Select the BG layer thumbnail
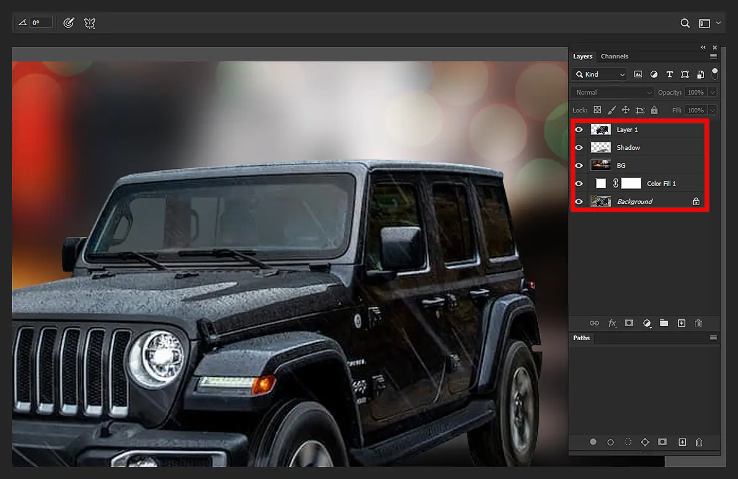The width and height of the screenshot is (738, 479). (x=601, y=165)
